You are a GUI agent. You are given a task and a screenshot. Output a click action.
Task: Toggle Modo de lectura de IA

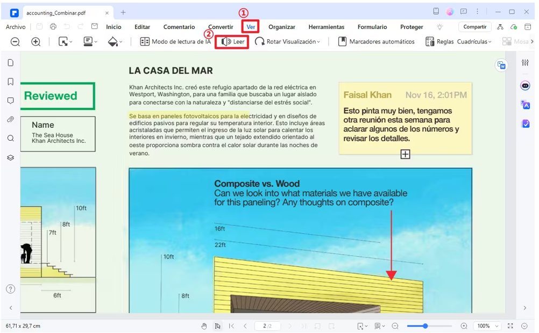tap(175, 42)
